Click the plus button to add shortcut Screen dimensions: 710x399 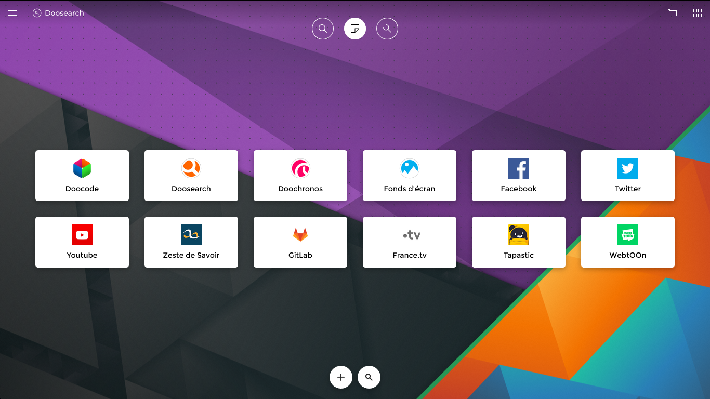[341, 377]
